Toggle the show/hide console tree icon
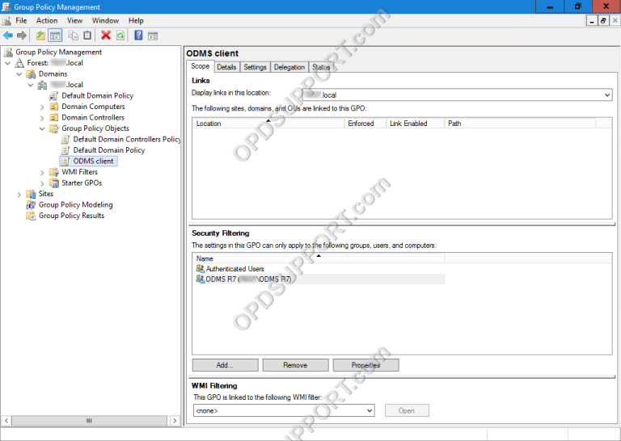Image resolution: width=621 pixels, height=441 pixels. (x=55, y=36)
